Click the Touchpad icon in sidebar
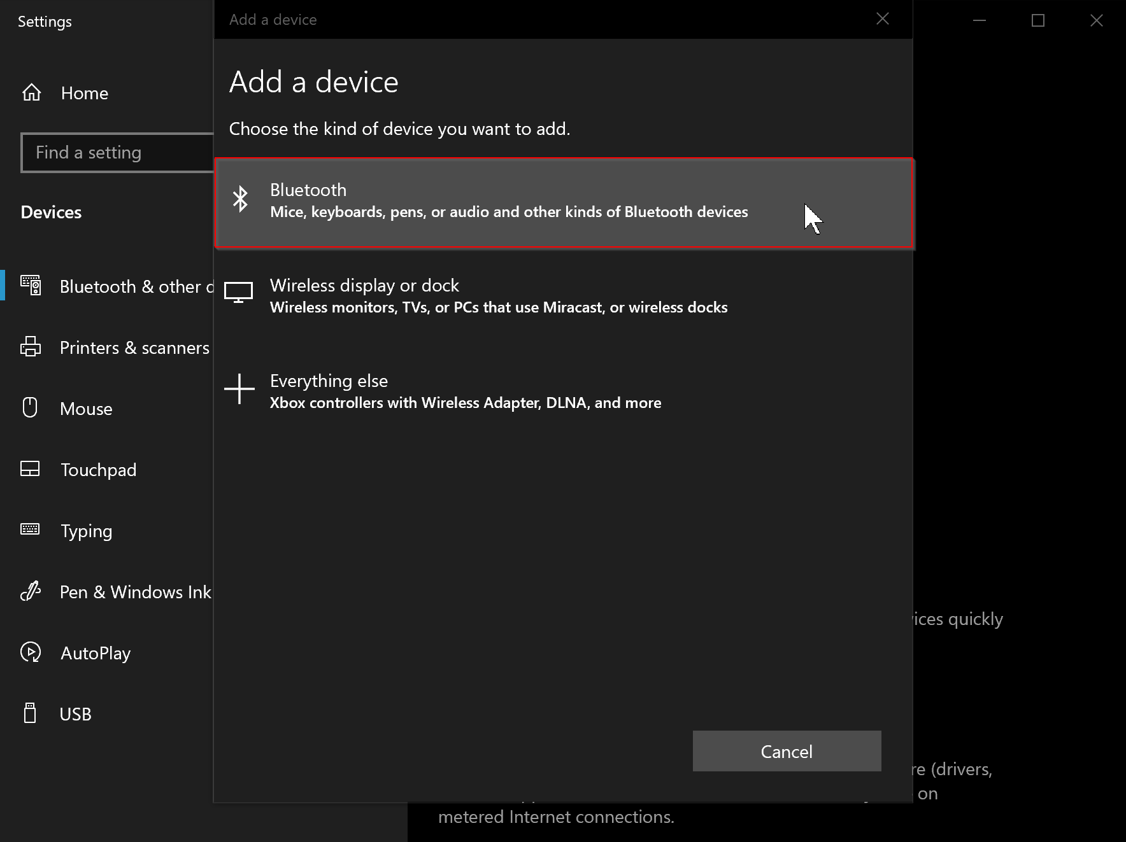 coord(30,469)
